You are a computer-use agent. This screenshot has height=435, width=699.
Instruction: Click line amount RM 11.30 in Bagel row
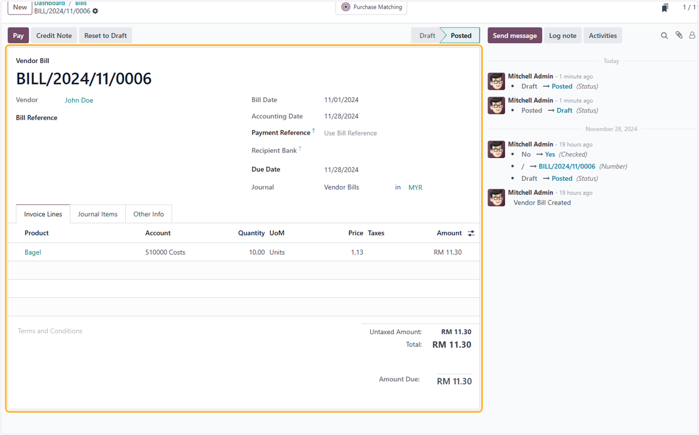448,252
